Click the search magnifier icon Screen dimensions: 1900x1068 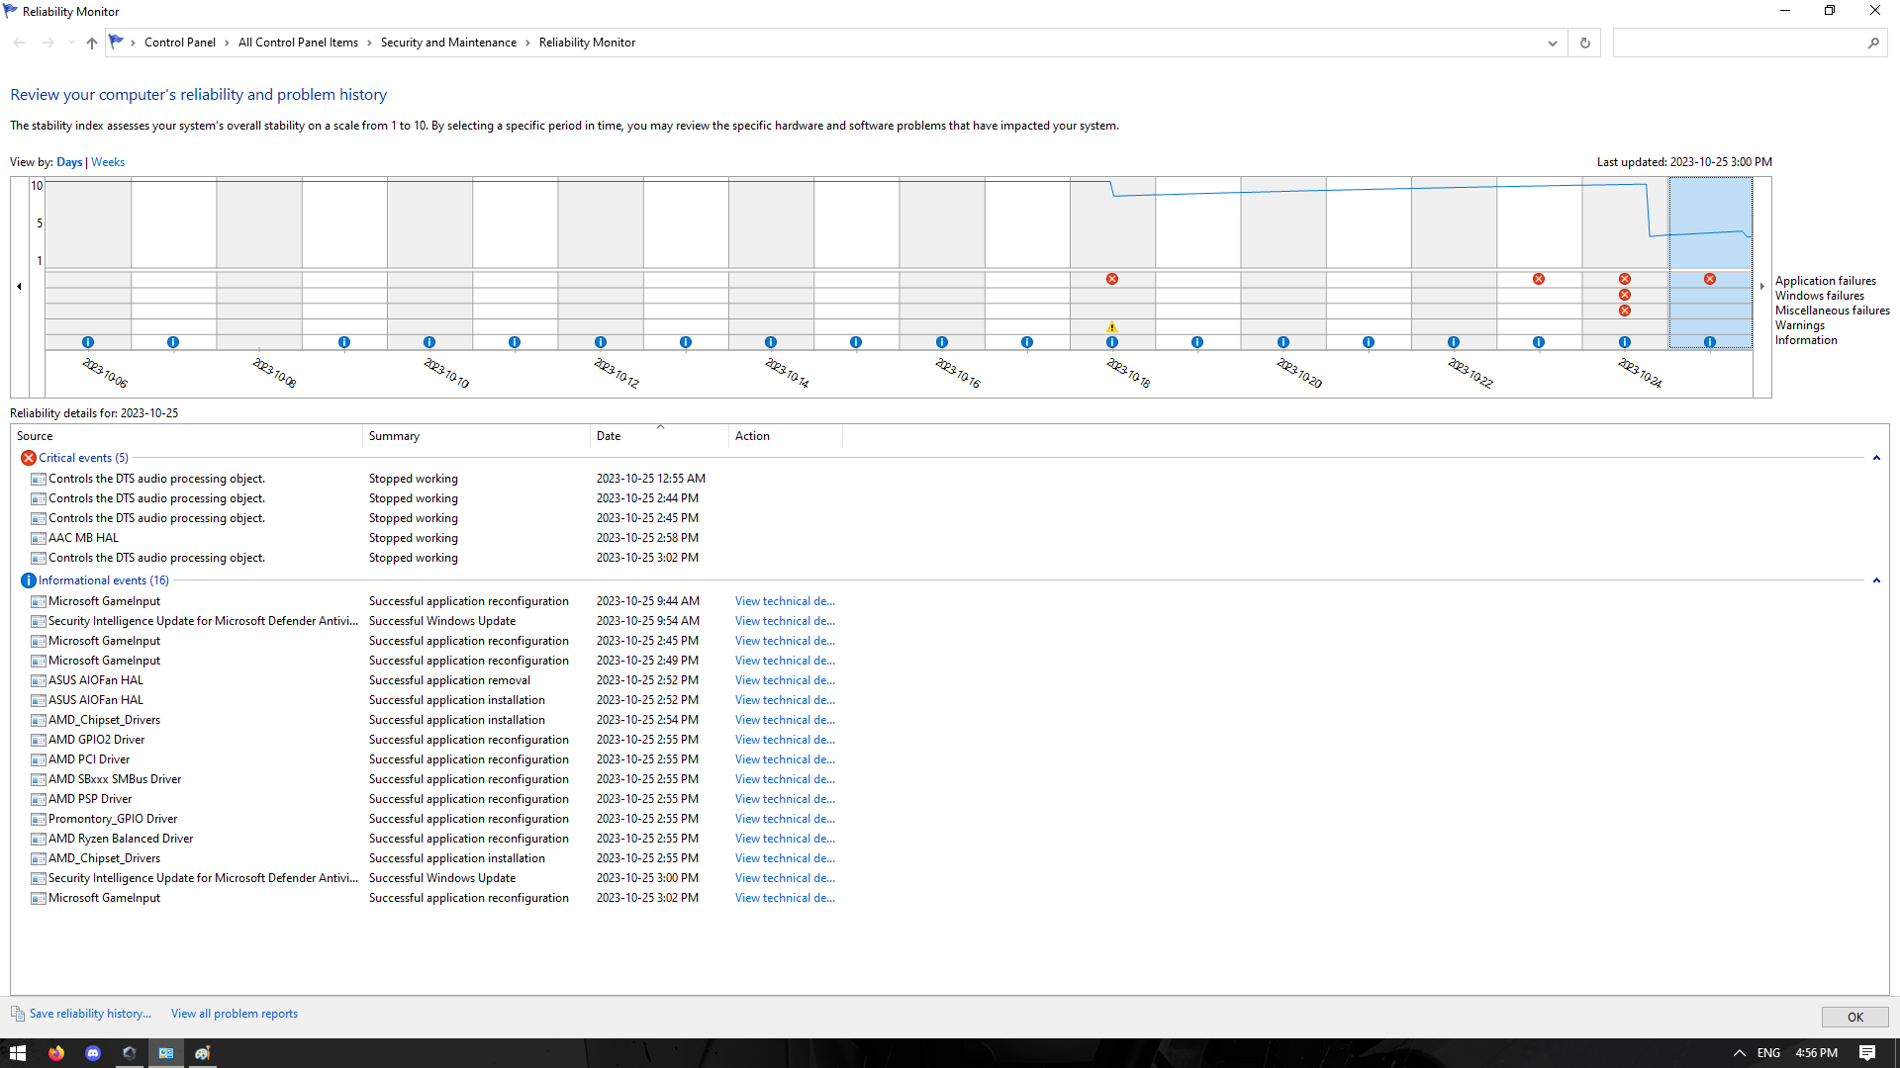click(1874, 43)
